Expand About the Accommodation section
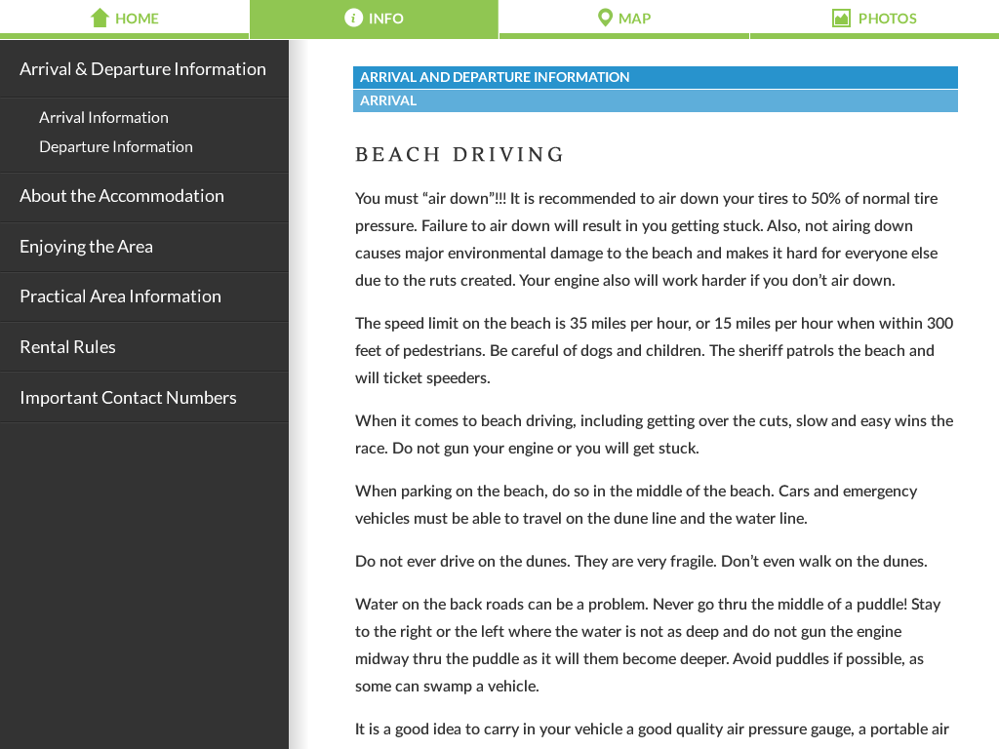Image resolution: width=999 pixels, height=749 pixels. tap(144, 196)
